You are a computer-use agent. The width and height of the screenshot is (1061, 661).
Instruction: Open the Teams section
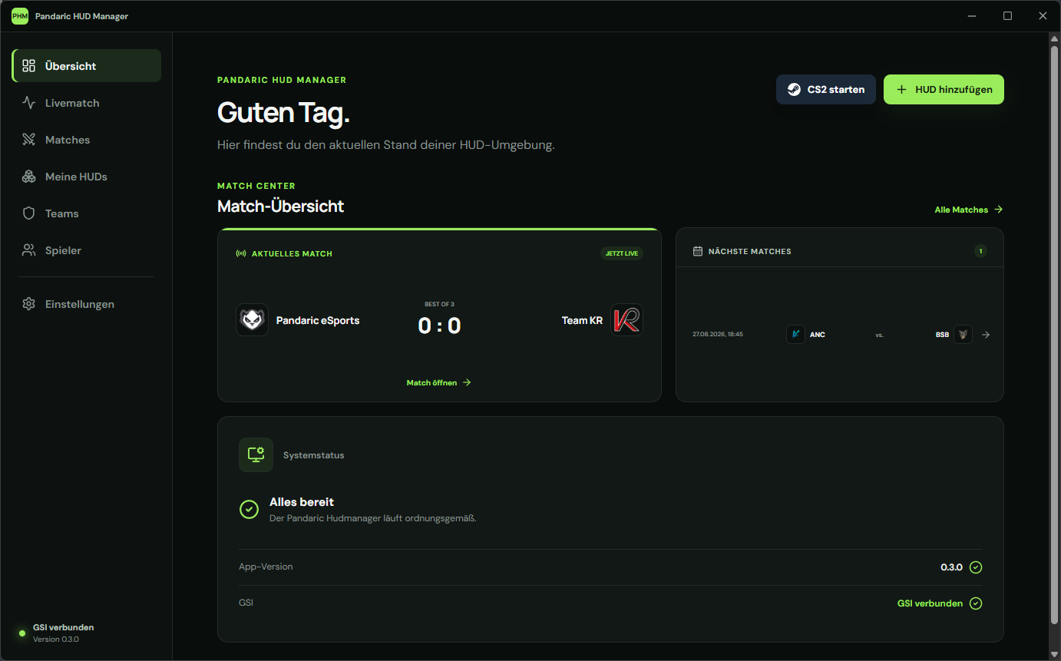[x=87, y=213]
